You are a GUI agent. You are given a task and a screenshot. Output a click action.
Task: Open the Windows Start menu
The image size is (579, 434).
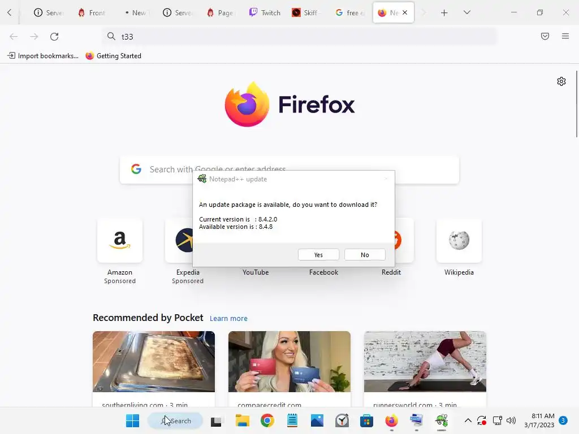132,420
